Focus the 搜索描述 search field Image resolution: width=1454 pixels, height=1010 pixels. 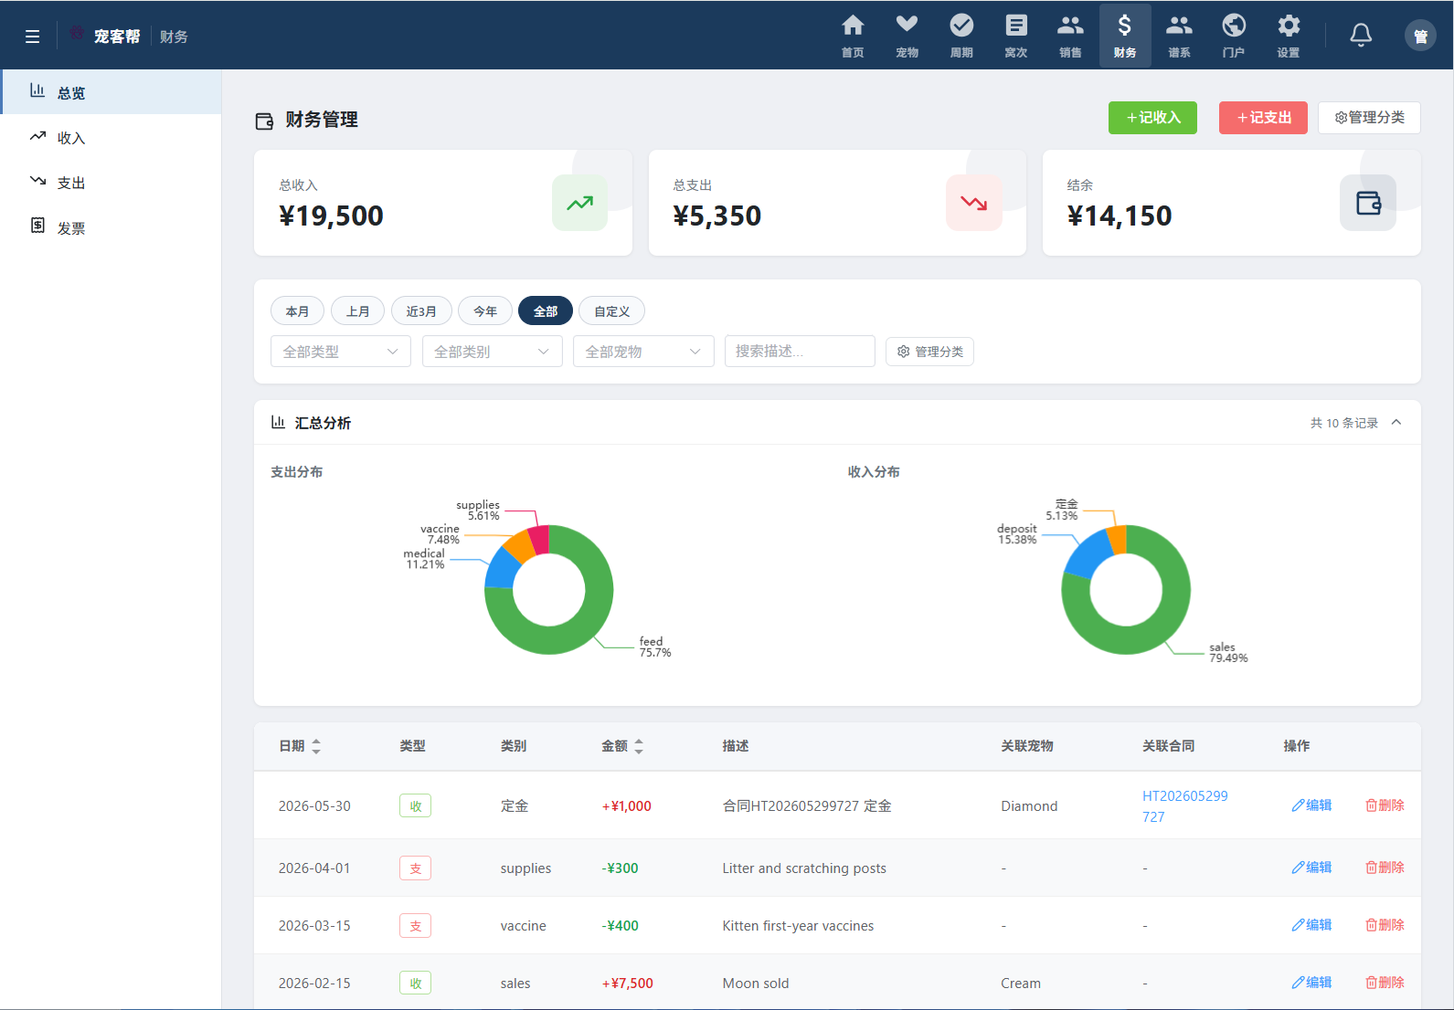pyautogui.click(x=800, y=352)
